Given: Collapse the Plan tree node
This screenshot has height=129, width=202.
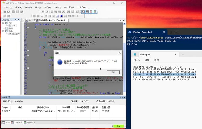Looking at the screenshot, I should (x=3, y=23).
